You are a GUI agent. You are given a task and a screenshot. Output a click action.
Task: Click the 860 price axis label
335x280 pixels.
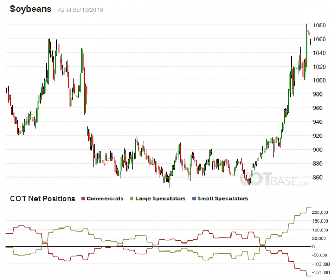318,178
